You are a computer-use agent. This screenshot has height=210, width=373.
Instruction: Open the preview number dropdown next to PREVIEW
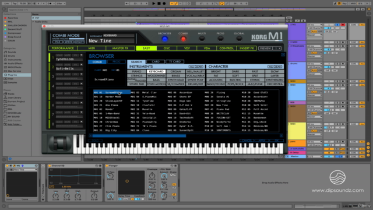[277, 48]
